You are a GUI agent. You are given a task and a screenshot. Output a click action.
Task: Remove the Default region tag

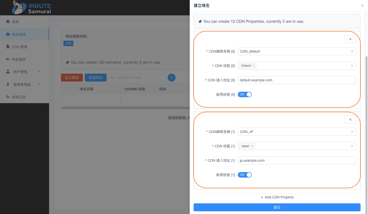point(253,66)
